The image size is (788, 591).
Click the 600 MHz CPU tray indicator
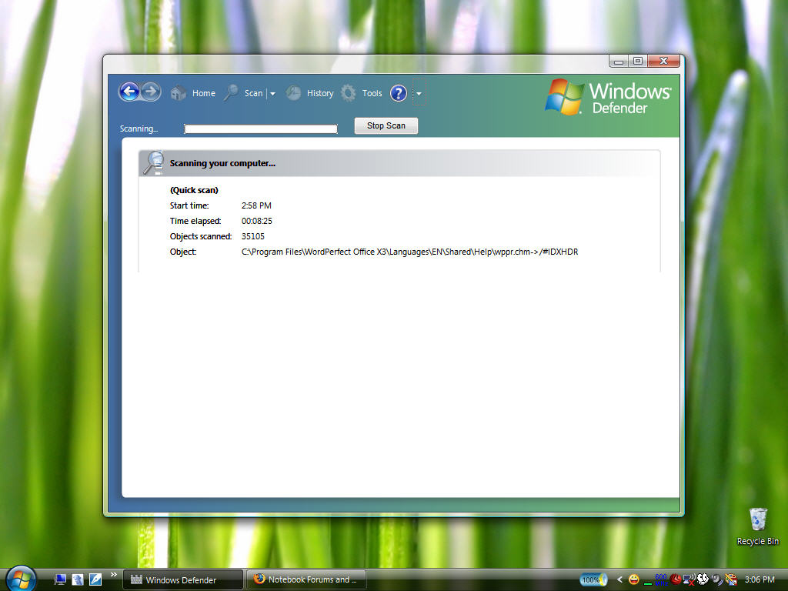(661, 579)
